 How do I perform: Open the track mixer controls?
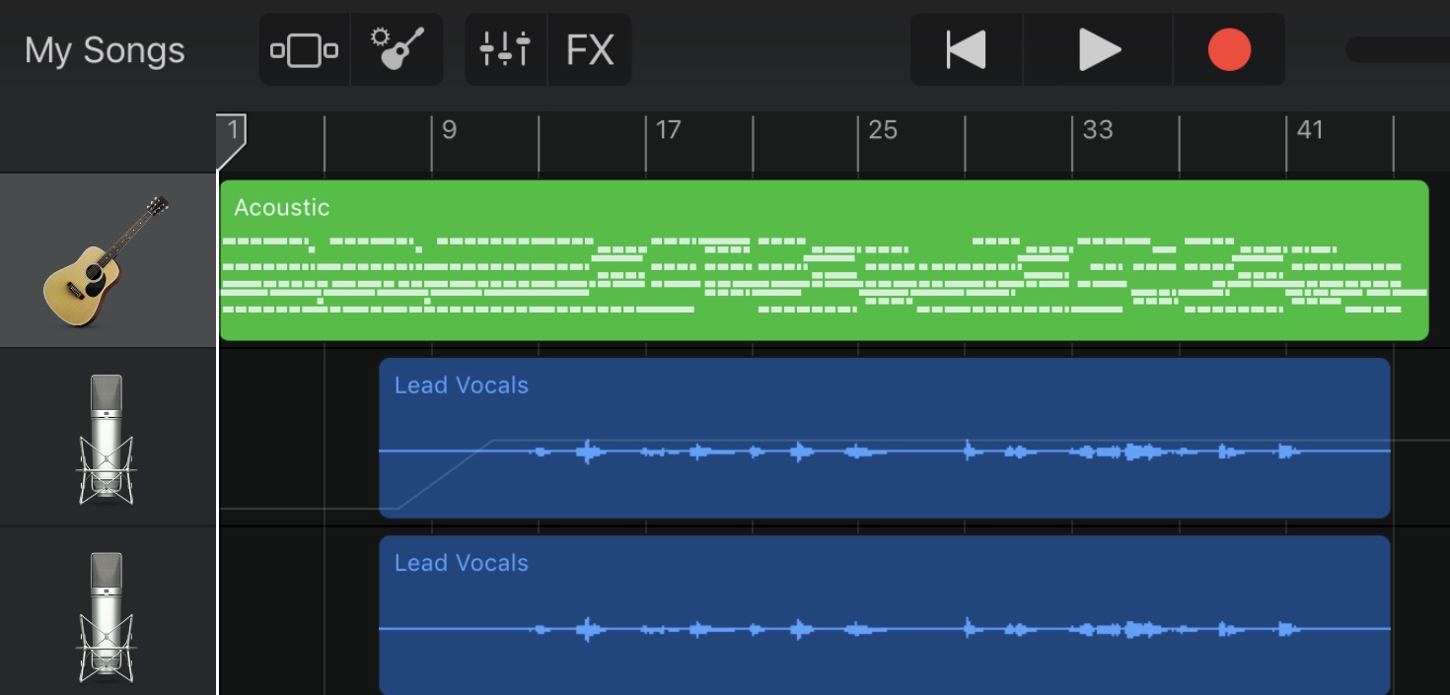click(x=505, y=49)
